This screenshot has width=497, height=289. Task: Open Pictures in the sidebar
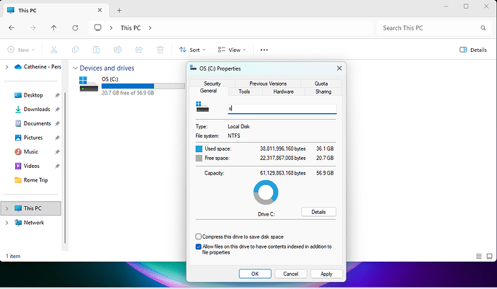tap(33, 138)
